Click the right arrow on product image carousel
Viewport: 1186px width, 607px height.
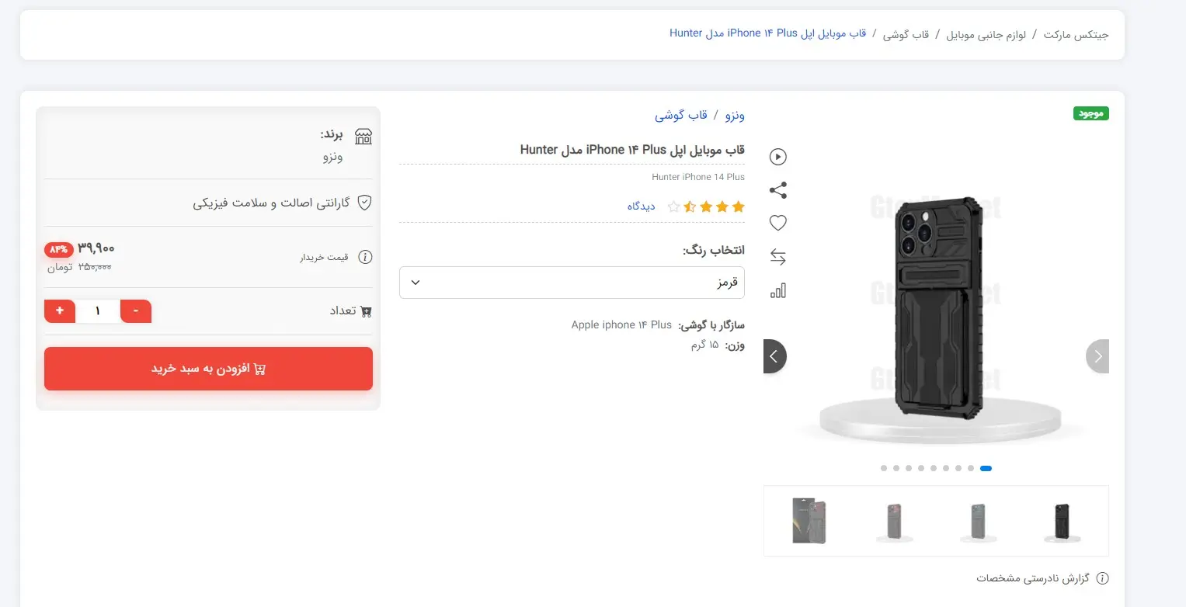click(x=1097, y=356)
